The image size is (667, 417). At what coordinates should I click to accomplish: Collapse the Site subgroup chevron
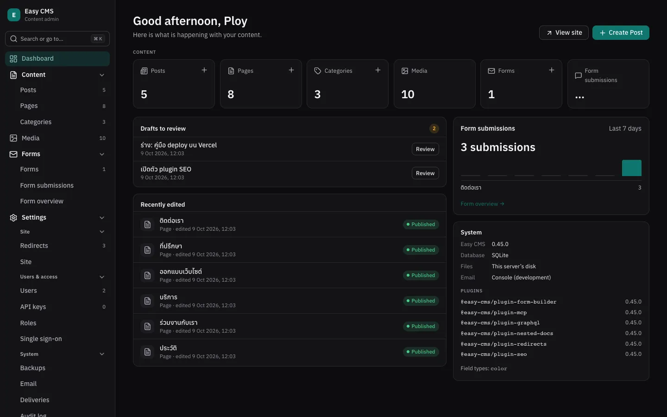[x=102, y=232]
